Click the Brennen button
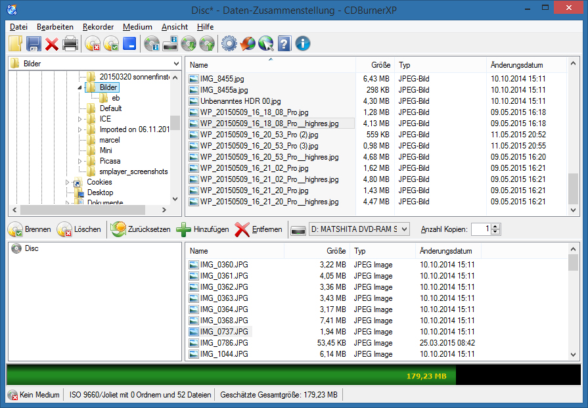The image size is (588, 408). pos(30,229)
